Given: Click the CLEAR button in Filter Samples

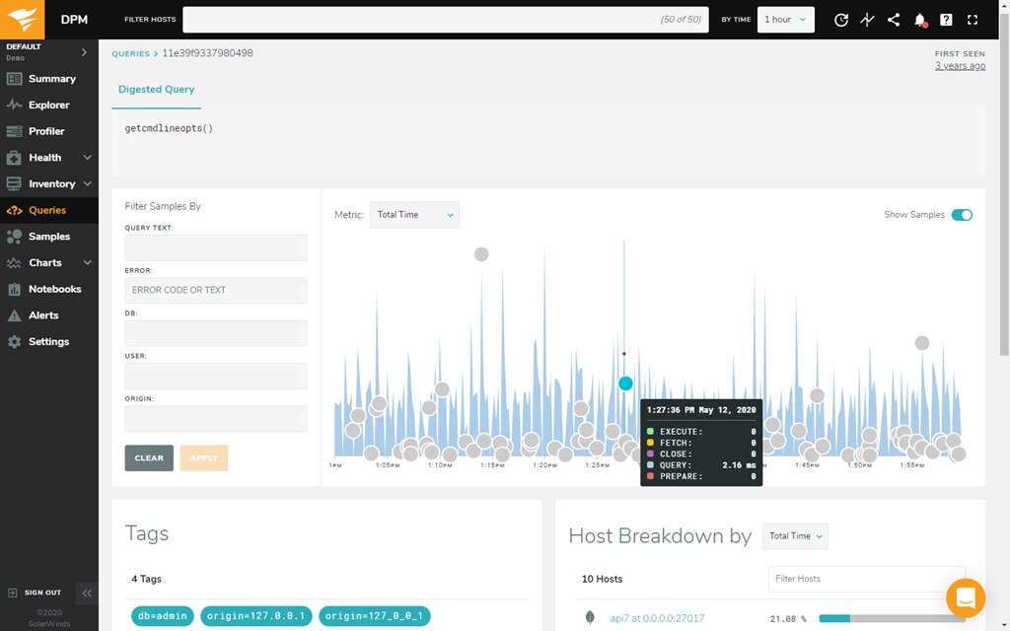Looking at the screenshot, I should (x=149, y=457).
